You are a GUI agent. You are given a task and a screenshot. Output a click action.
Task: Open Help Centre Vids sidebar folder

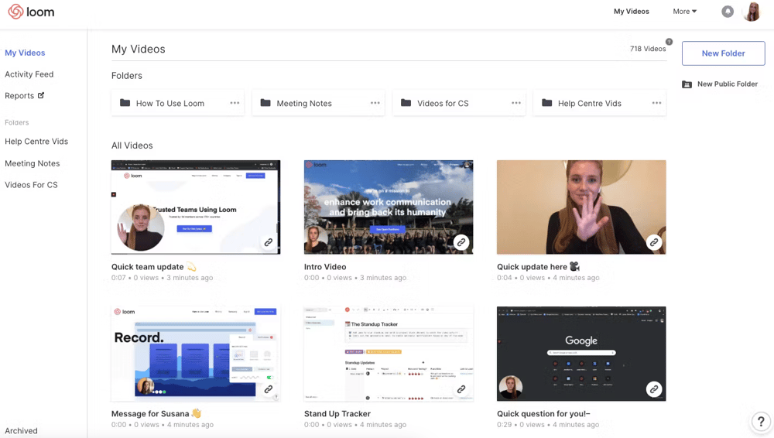(36, 141)
